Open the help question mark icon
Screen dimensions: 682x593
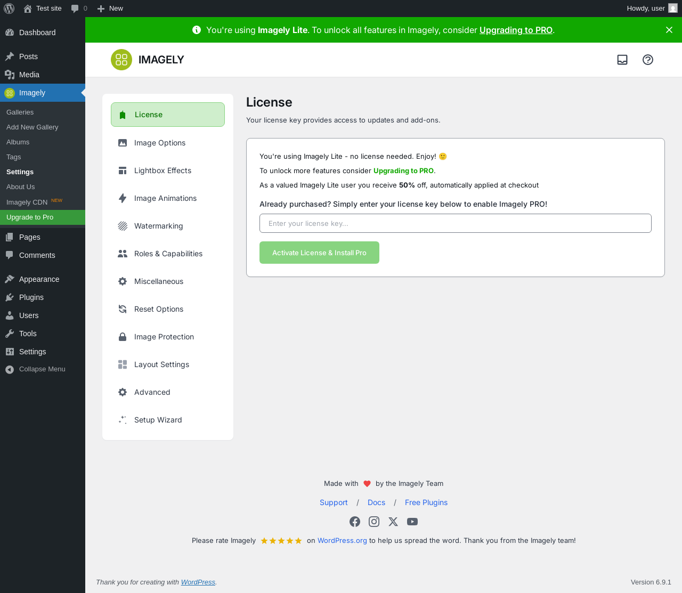648,60
